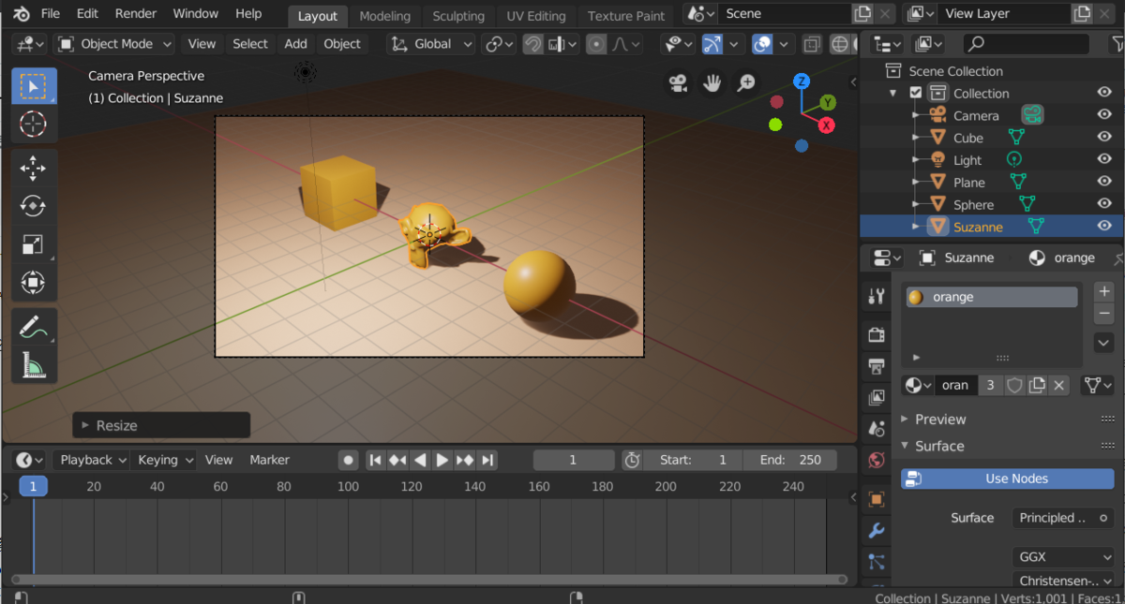The height and width of the screenshot is (604, 1125).
Task: Toggle proportional editing button
Action: pos(596,44)
